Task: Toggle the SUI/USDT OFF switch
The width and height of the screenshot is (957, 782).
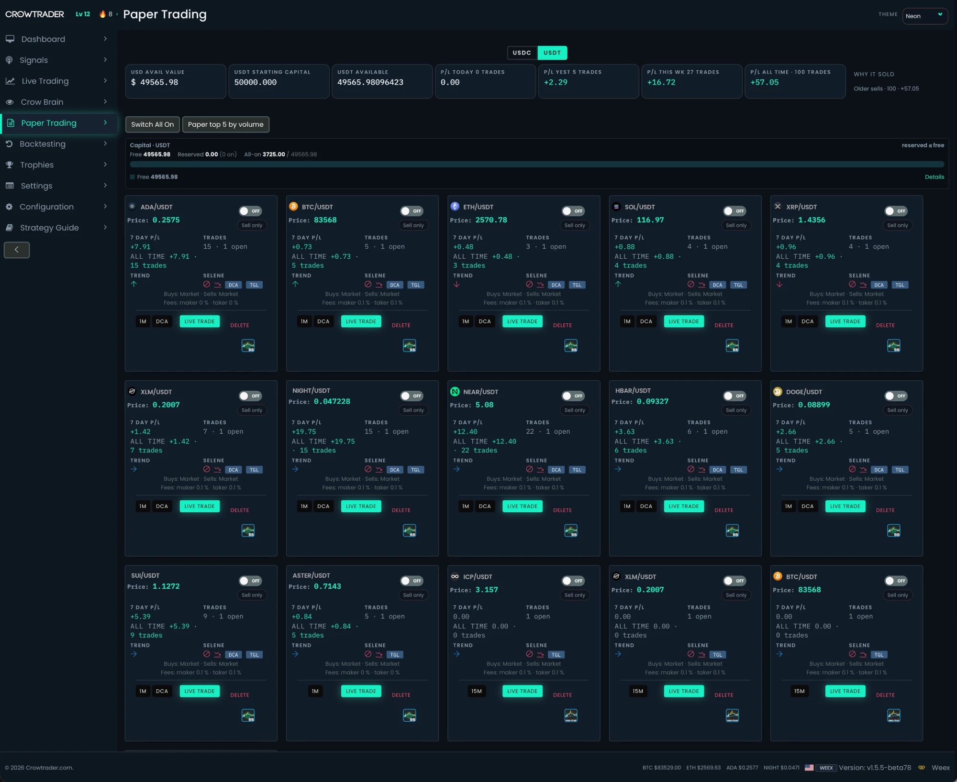Action: coord(250,581)
